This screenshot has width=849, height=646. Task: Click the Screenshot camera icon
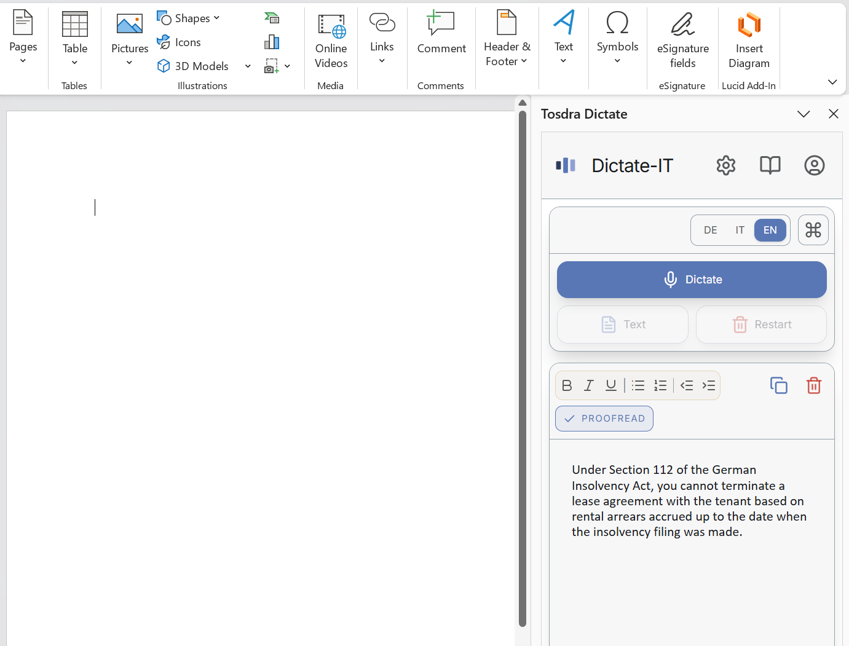coord(271,66)
